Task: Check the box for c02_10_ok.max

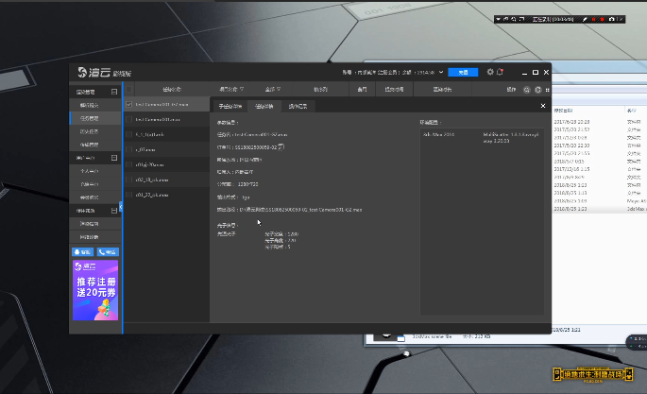Action: tap(128, 180)
